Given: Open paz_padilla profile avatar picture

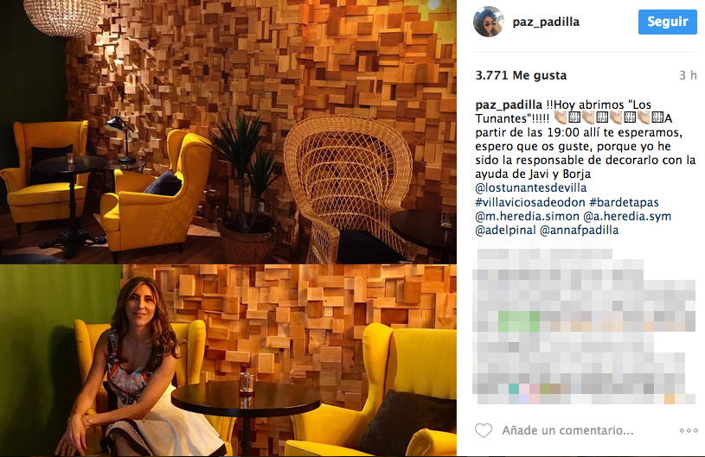Looking at the screenshot, I should [488, 22].
